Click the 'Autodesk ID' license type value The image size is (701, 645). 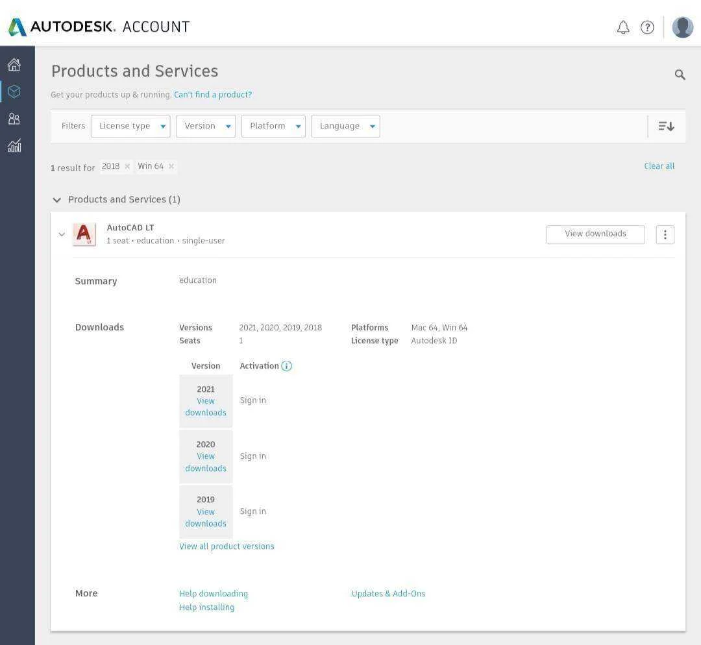pos(434,341)
